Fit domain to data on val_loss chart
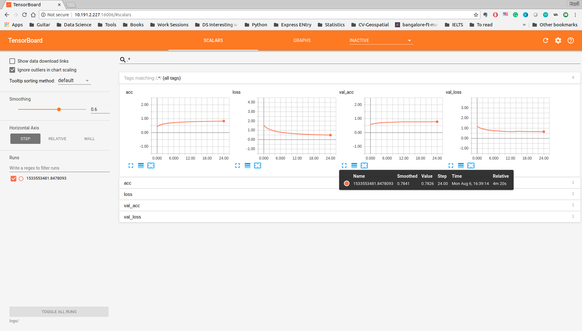This screenshot has width=582, height=331. [x=471, y=165]
